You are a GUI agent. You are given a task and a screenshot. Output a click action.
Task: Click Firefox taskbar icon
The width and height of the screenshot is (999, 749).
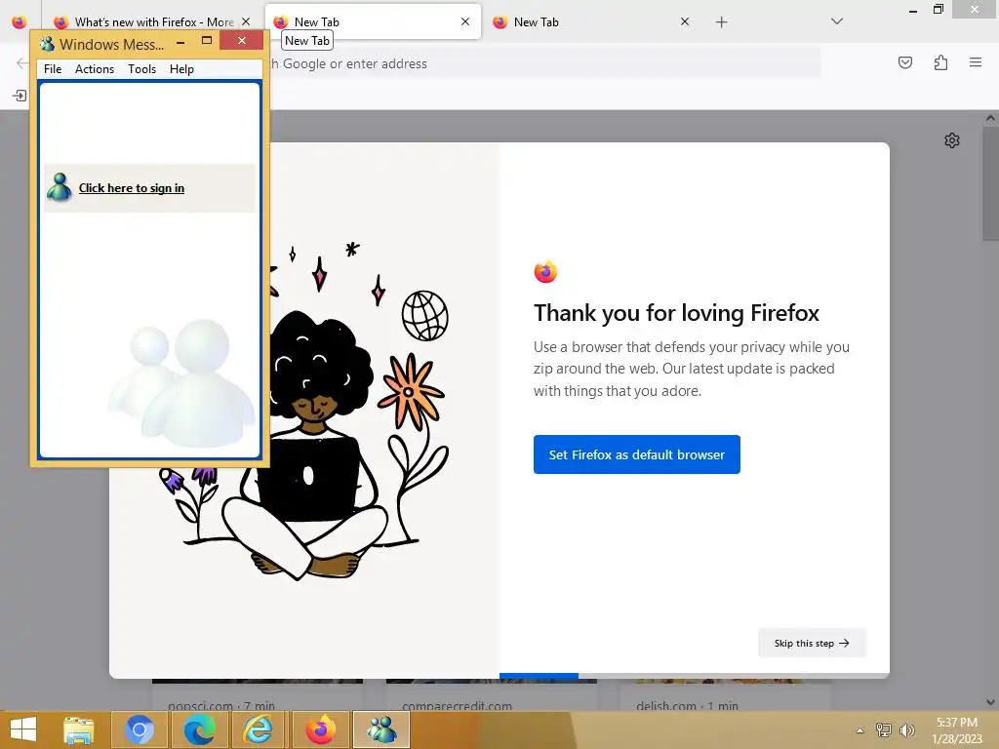click(x=320, y=729)
